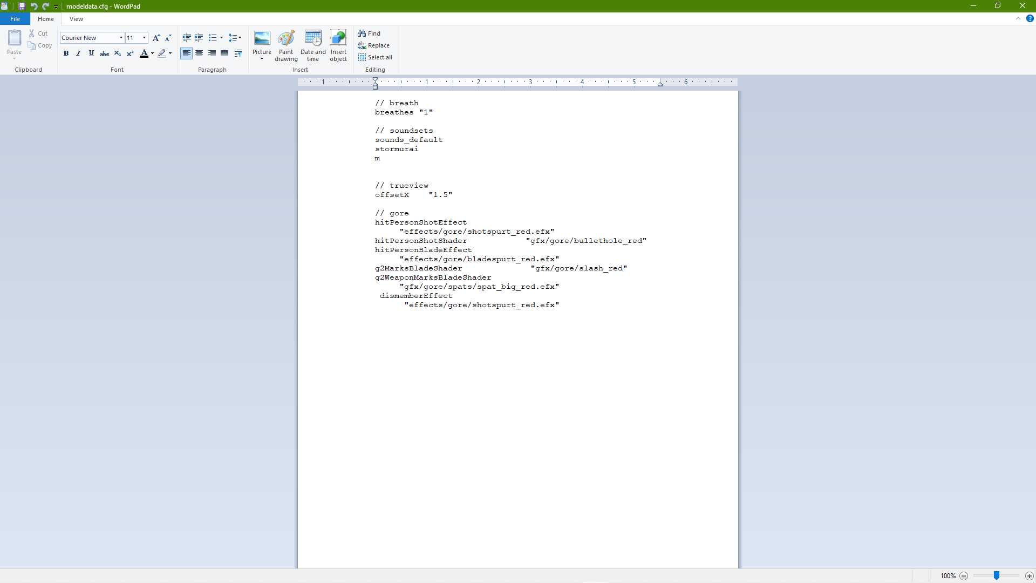
Task: Click the zoom slider handle
Action: click(x=997, y=576)
